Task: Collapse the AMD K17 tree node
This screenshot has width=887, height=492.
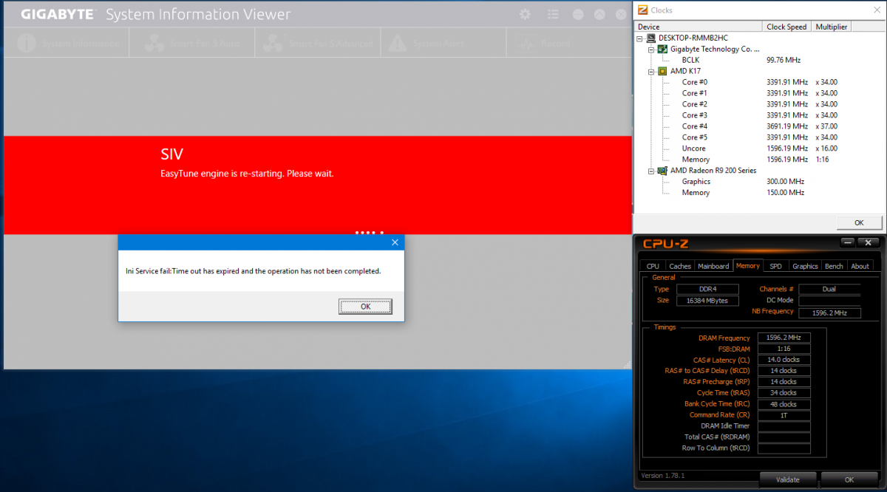Action: (x=651, y=71)
